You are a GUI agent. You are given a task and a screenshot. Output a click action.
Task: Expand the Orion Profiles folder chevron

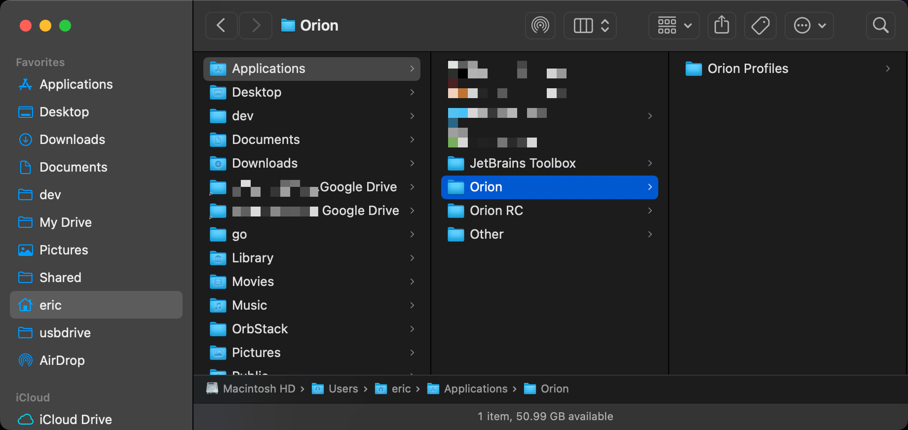point(887,69)
